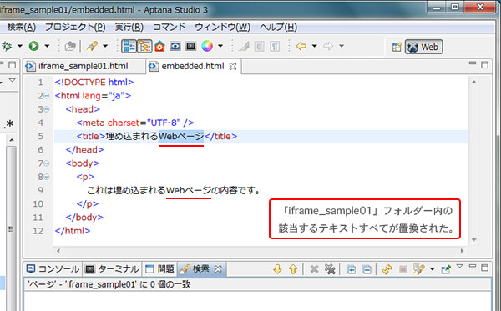
Task: Open the dropdown next to the Debug icon
Action: click(20, 46)
